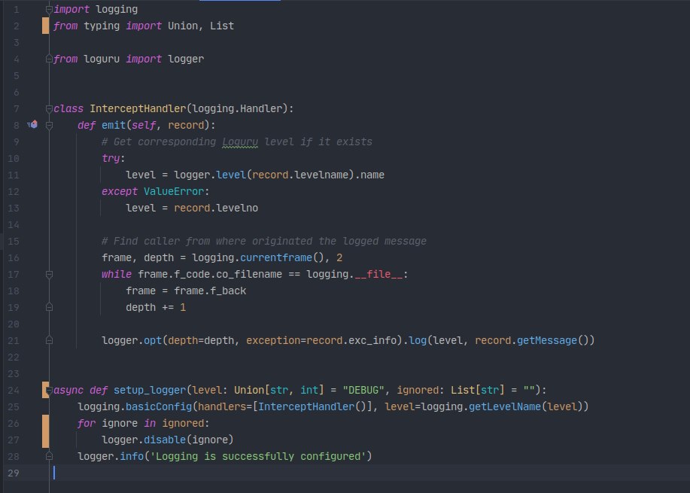The width and height of the screenshot is (690, 493).
Task: Click 'Union' in the typing import line
Action: pyautogui.click(x=183, y=26)
